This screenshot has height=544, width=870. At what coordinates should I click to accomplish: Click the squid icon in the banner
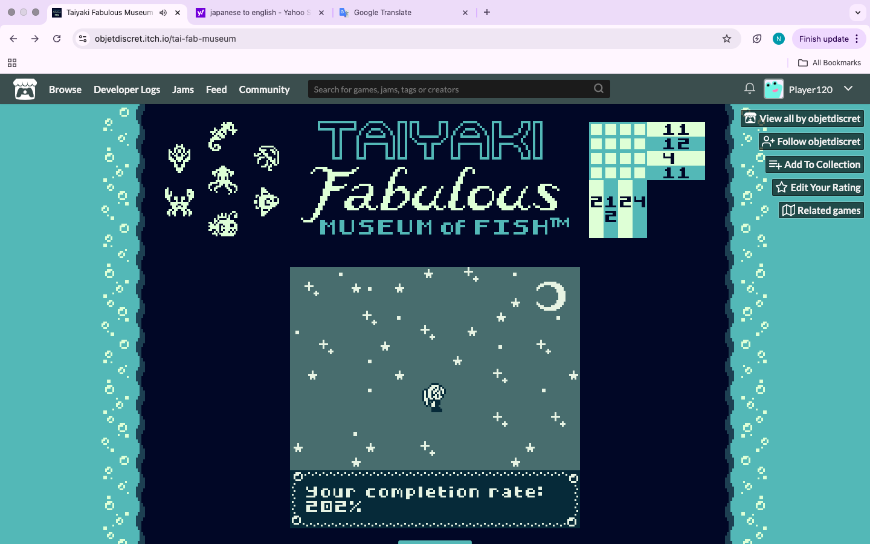(222, 180)
